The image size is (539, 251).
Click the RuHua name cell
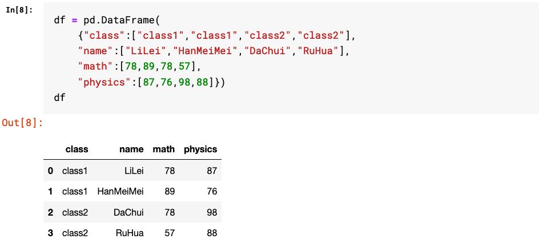tap(130, 233)
